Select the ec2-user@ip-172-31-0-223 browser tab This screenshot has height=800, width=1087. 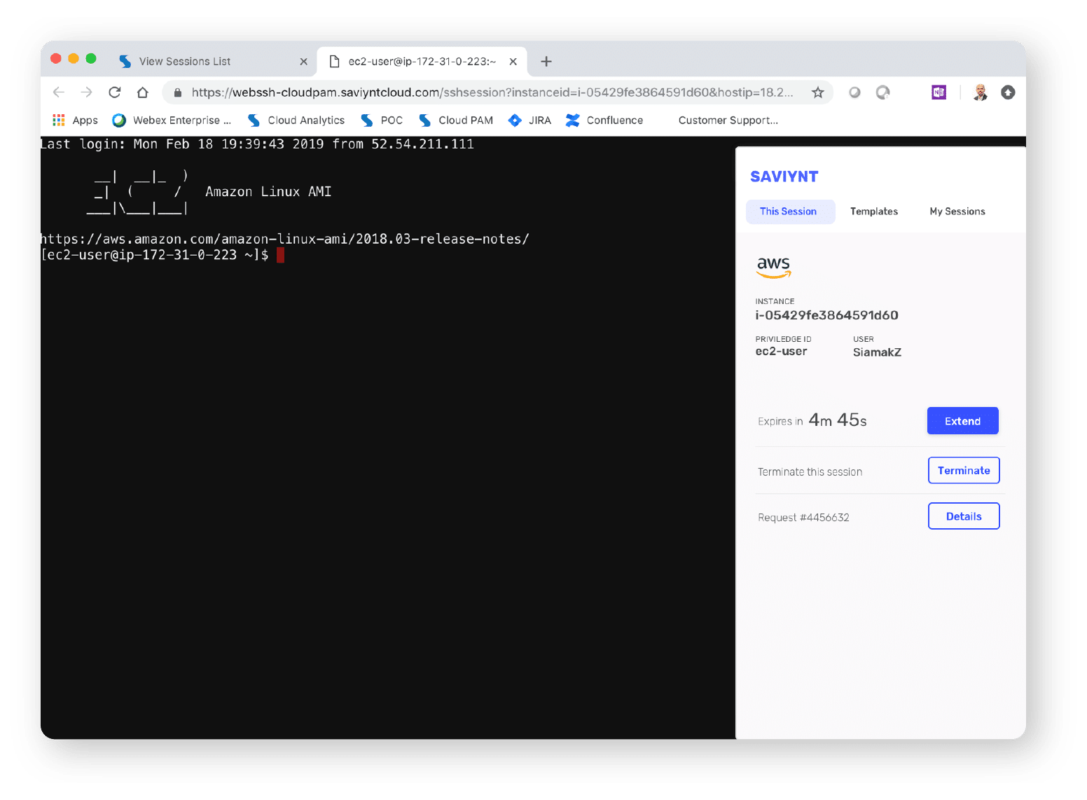pos(422,62)
